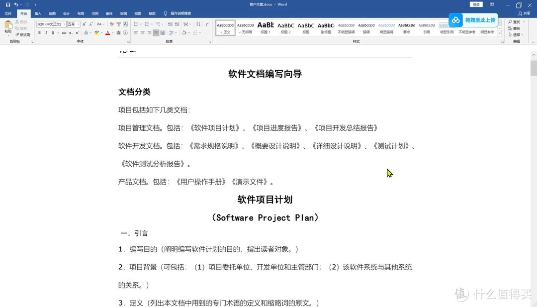The width and height of the screenshot is (537, 307).
Task: Open the Change Case Aa dropdown
Action: click(100, 24)
